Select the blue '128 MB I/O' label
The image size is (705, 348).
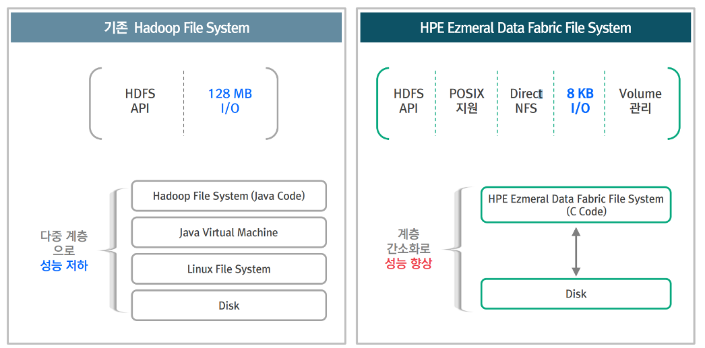coord(230,101)
